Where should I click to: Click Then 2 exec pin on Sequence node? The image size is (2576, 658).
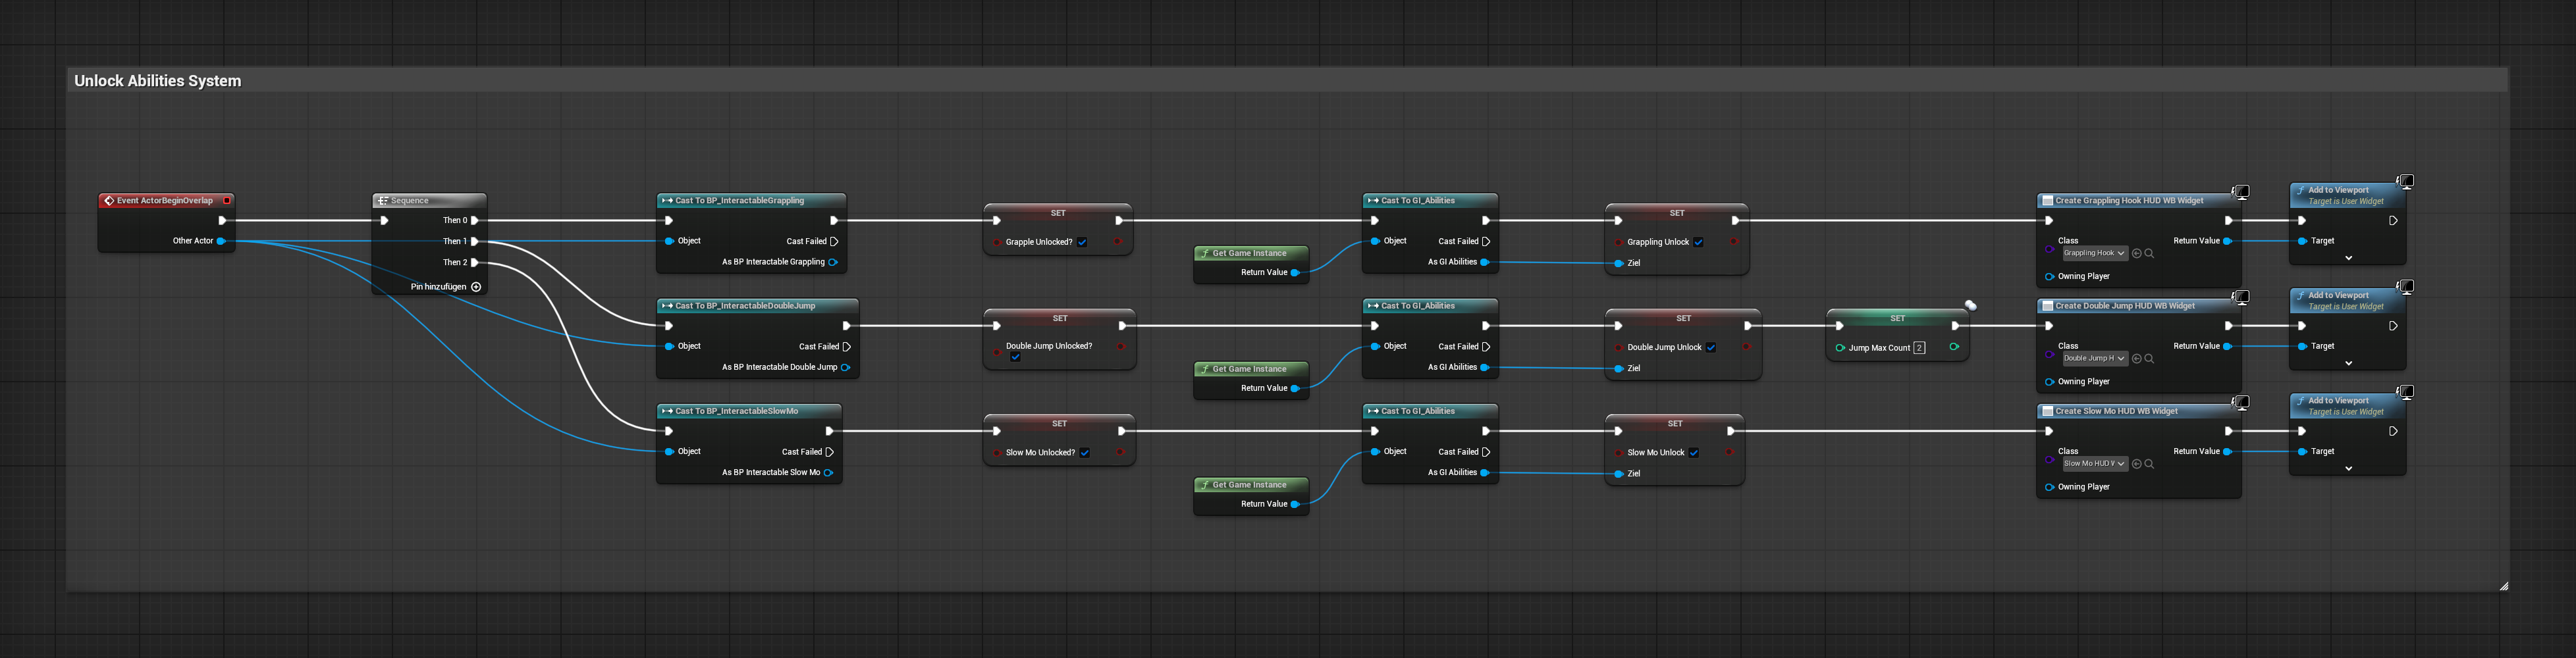click(475, 262)
